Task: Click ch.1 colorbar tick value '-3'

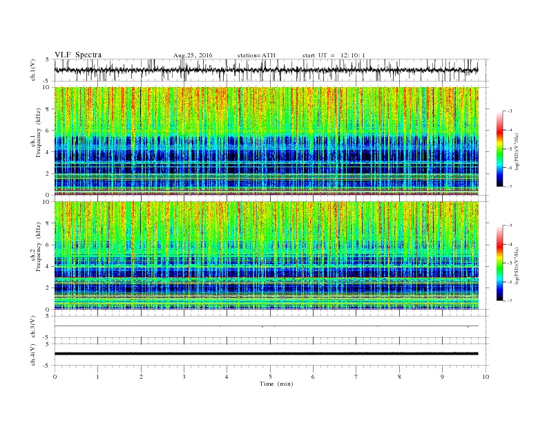Action: (510, 111)
